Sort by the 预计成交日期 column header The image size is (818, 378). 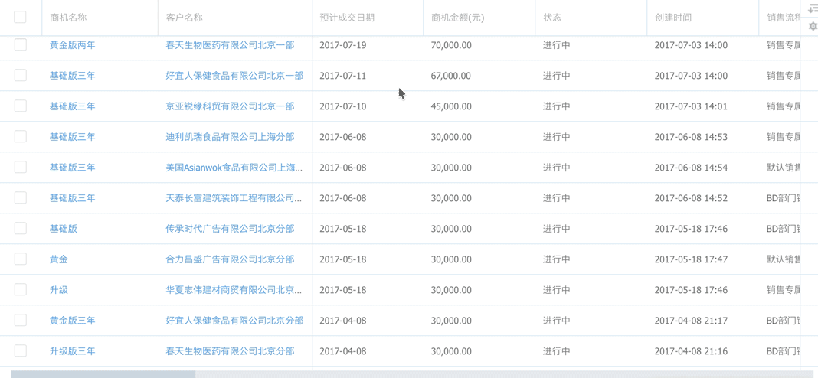(x=347, y=17)
